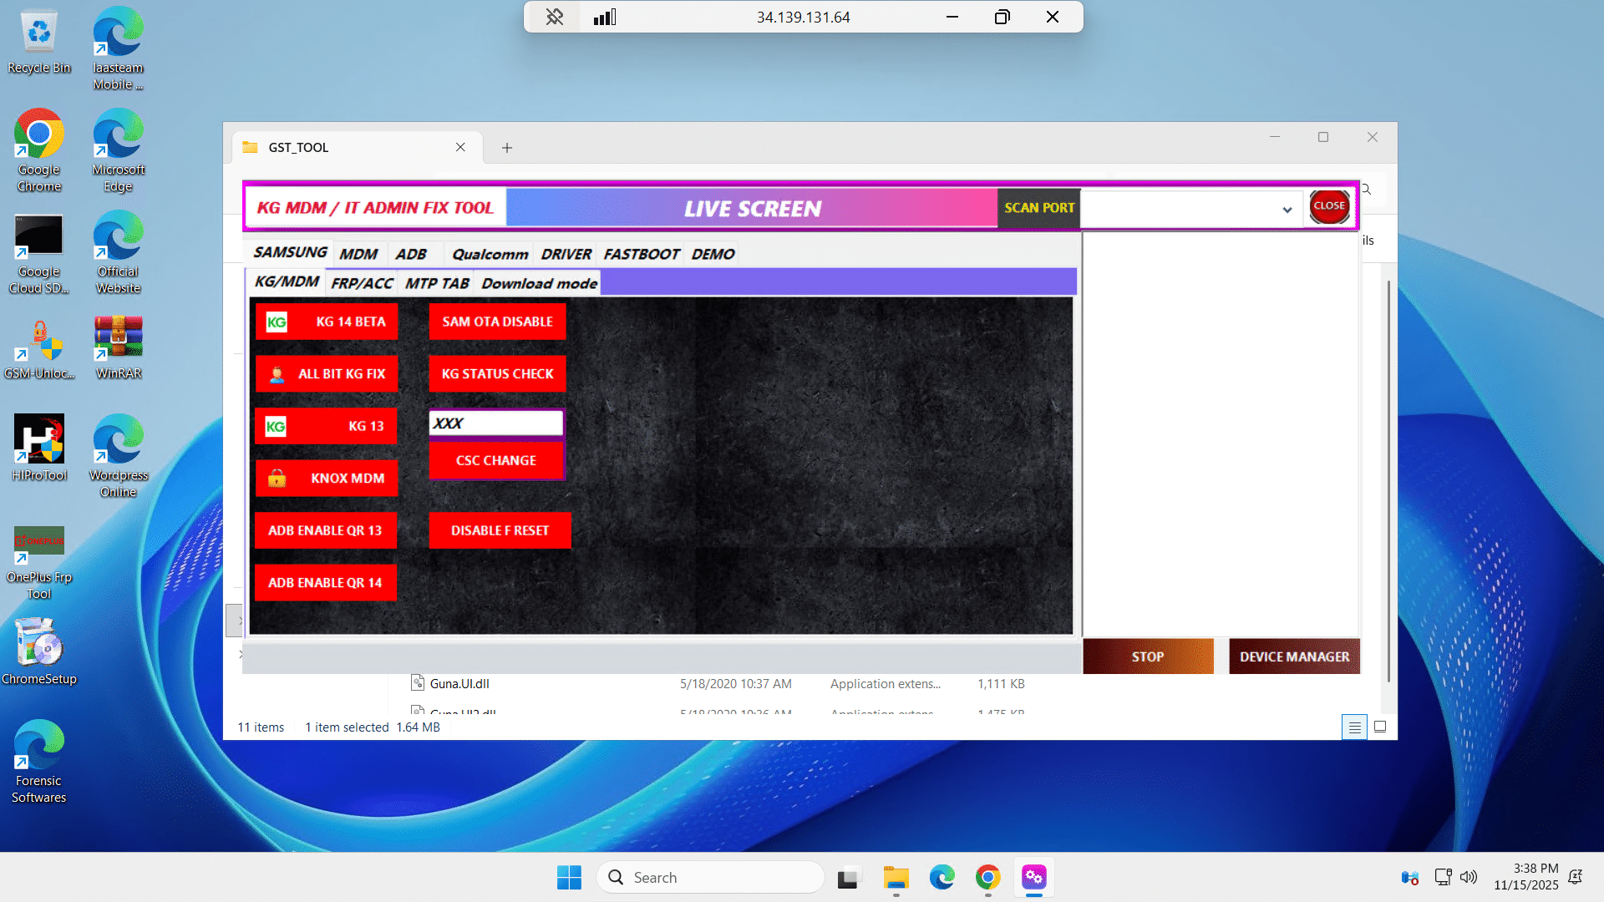Screen dimensions: 1604x902
Task: Open the Qualcomm tab
Action: click(490, 254)
